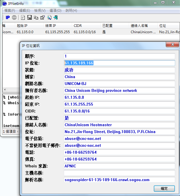
Task: Minimize the IPNetInfo main window
Action: [x=155, y=2]
